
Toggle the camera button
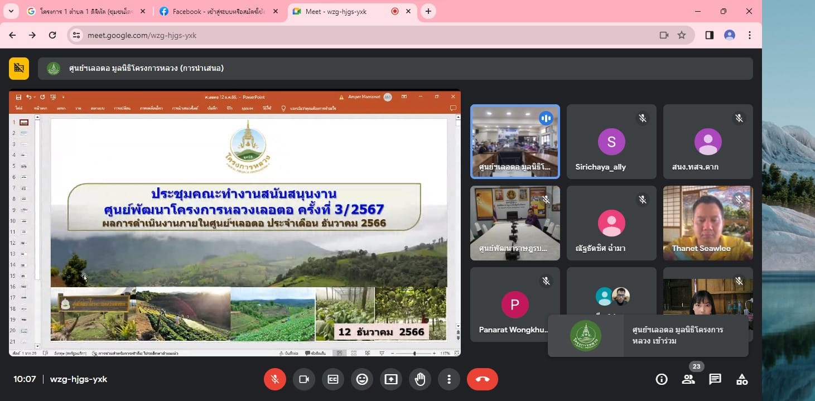pyautogui.click(x=304, y=379)
